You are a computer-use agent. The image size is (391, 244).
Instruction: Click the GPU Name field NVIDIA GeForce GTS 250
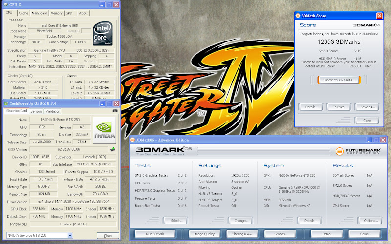pos(60,120)
